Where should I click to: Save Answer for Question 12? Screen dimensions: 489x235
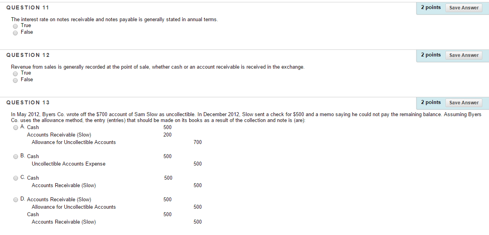pos(464,55)
